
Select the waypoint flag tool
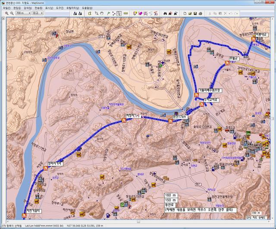pyautogui.click(x=108, y=13)
